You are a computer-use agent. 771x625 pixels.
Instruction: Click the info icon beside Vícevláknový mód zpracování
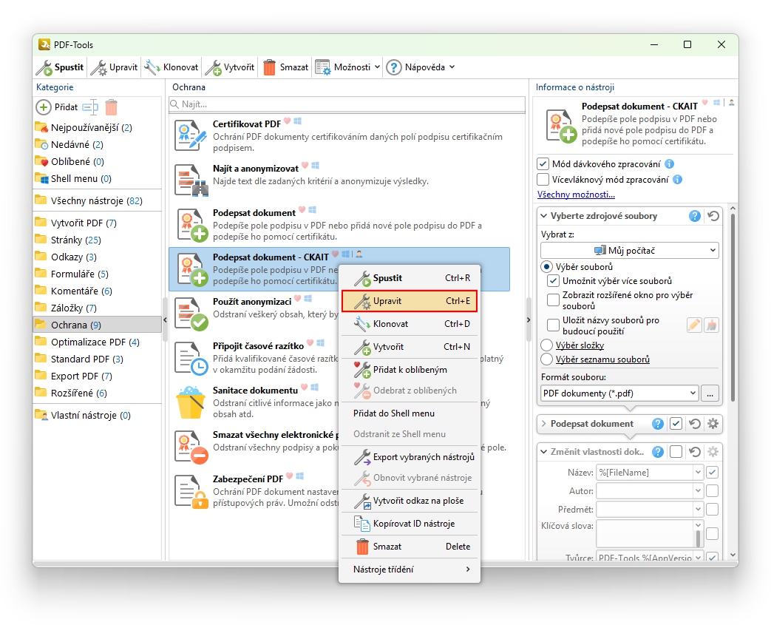pyautogui.click(x=677, y=180)
